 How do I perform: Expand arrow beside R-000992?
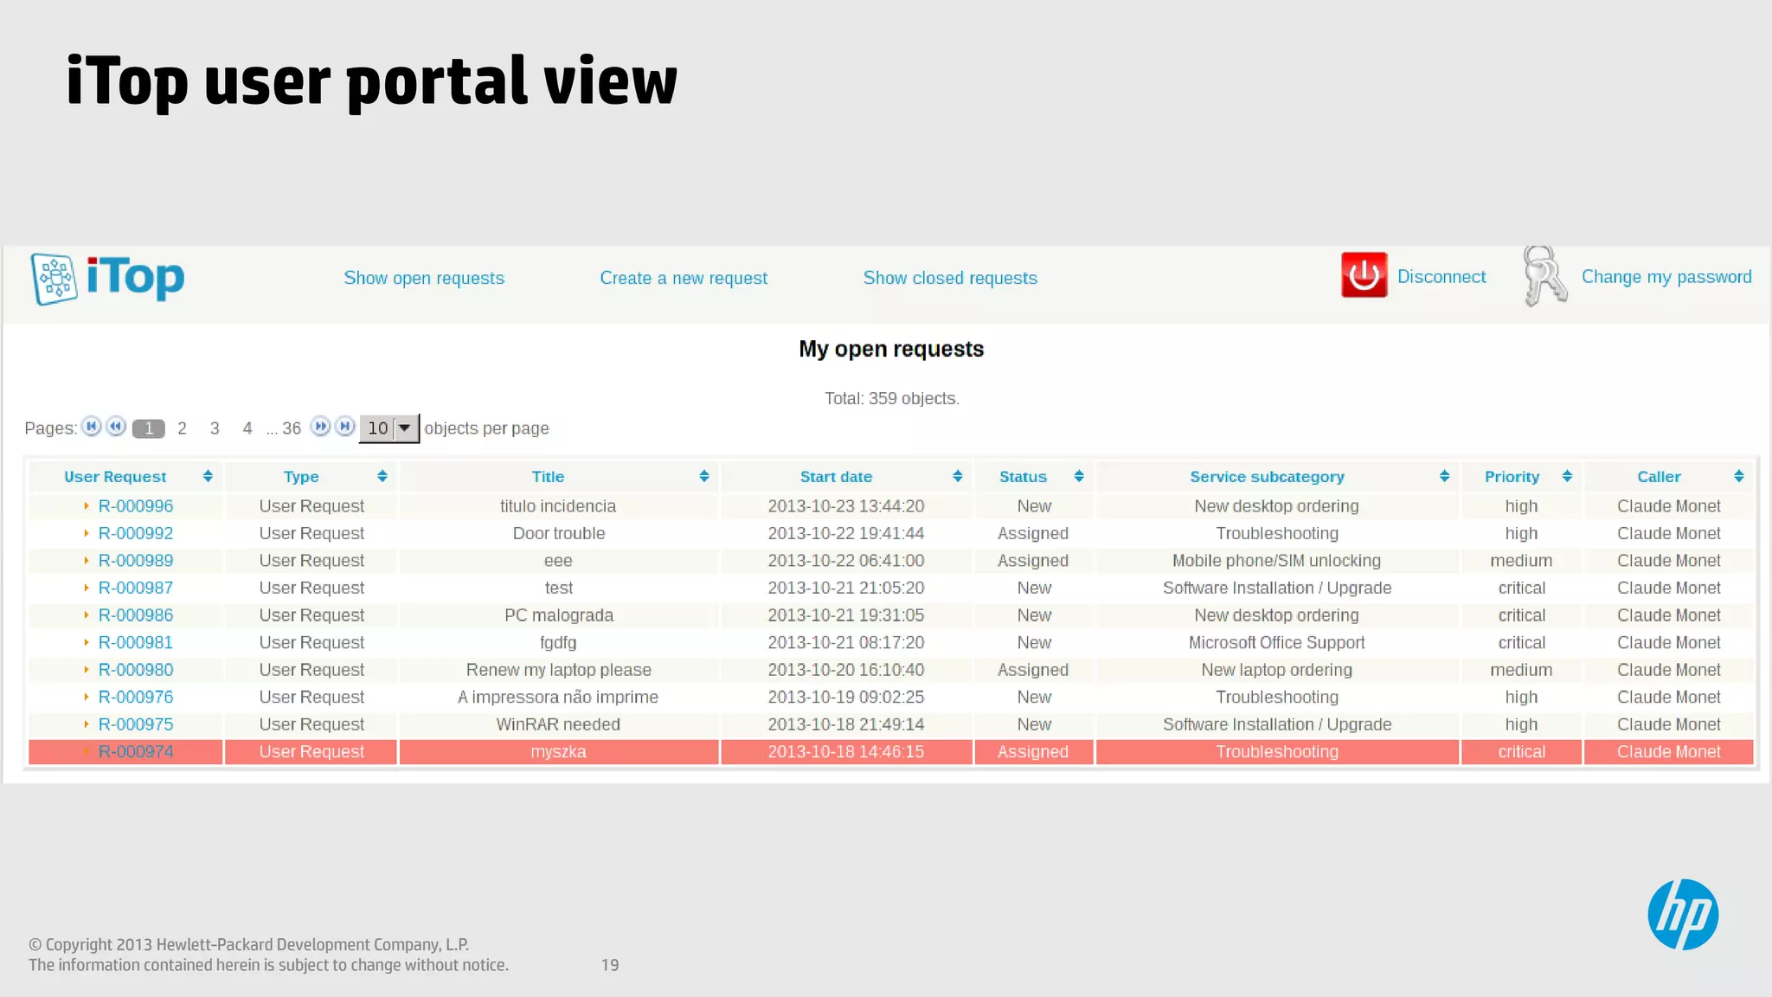coord(87,533)
